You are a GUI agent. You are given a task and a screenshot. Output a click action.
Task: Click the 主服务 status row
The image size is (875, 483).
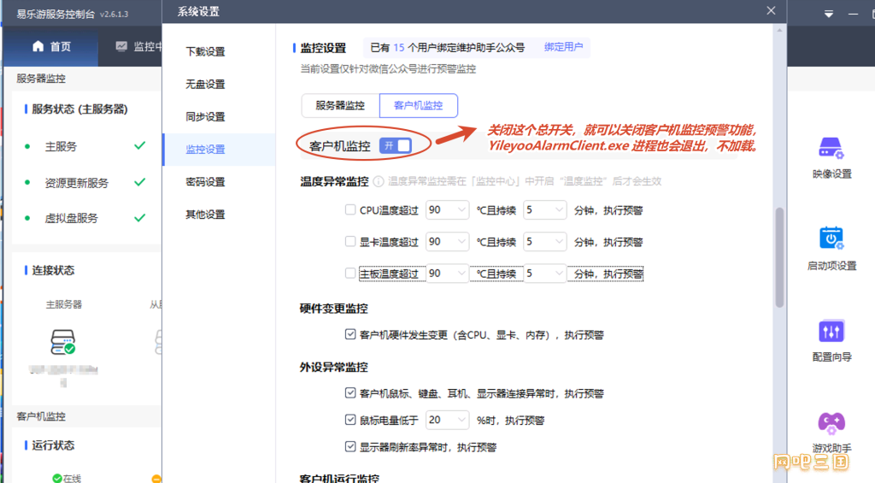coord(86,146)
